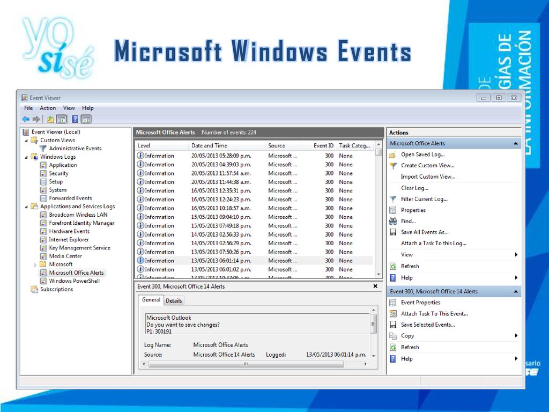Collapse the Custom Views tree node
This screenshot has height=412, width=549.
click(26, 141)
